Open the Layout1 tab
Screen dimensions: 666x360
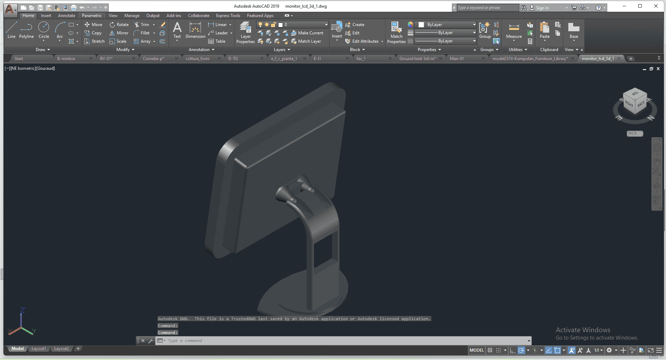point(39,349)
